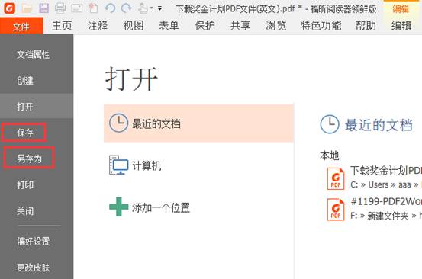Click the printer icon in quick toolbar
422x279 pixels.
(60, 8)
